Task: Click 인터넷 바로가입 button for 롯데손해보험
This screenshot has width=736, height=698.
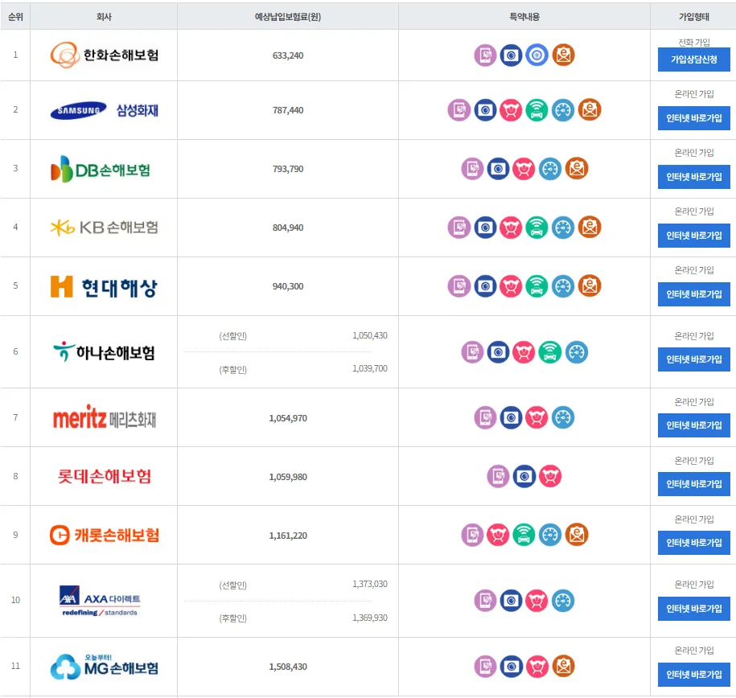Action: (x=693, y=484)
